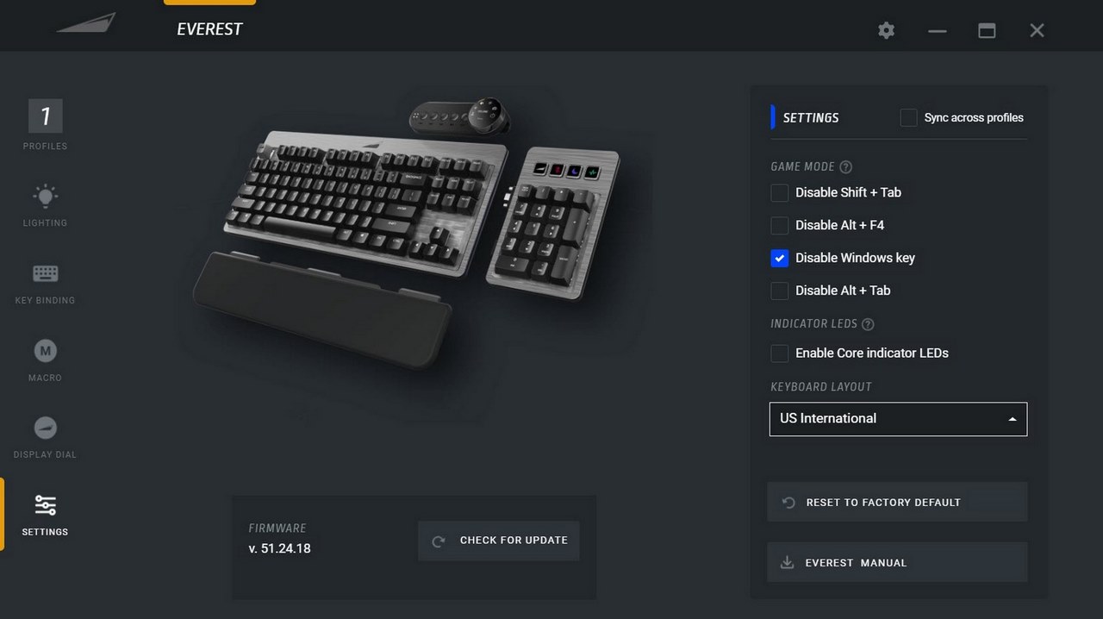Open the Profiles section
Screen dimensions: 1103x619
coord(45,125)
